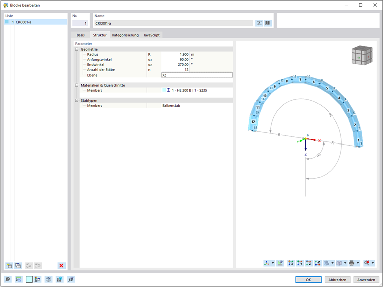The height and width of the screenshot is (287, 383).
Task: Switch to the JavaScript tab
Action: pyautogui.click(x=152, y=35)
